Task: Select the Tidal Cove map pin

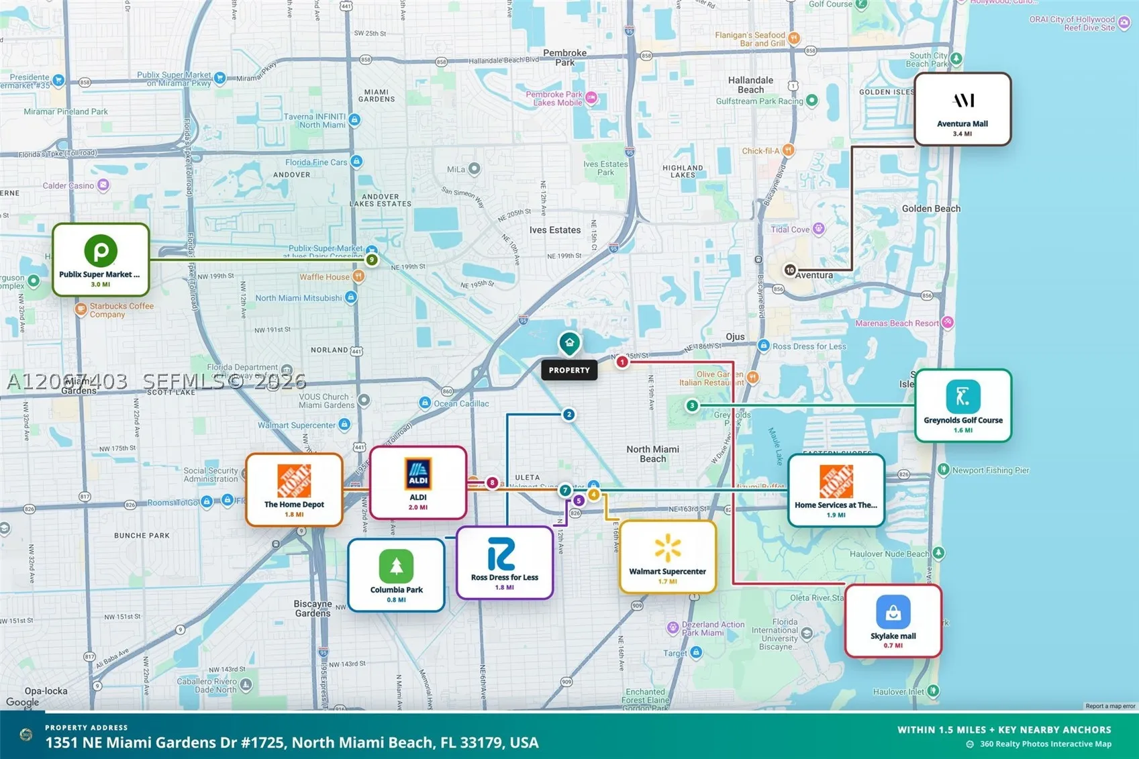Action: coord(818,229)
